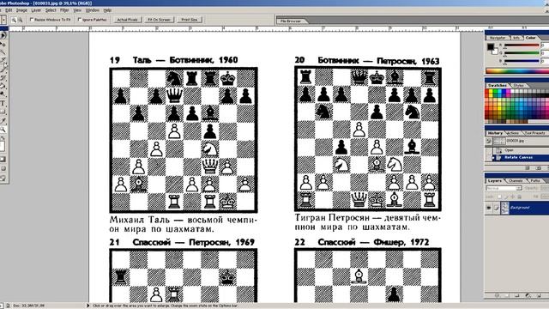The height and width of the screenshot is (309, 549).
Task: Open the Edit menu
Action: [9, 10]
